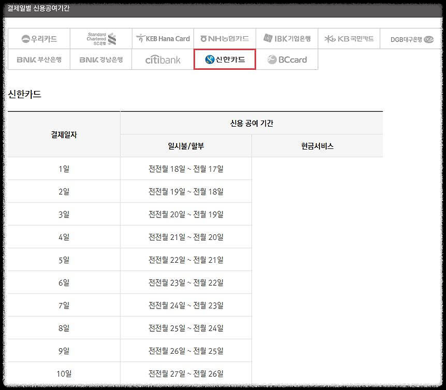Click cell 전전월 18일 ~ 전월 17일

click(186, 168)
